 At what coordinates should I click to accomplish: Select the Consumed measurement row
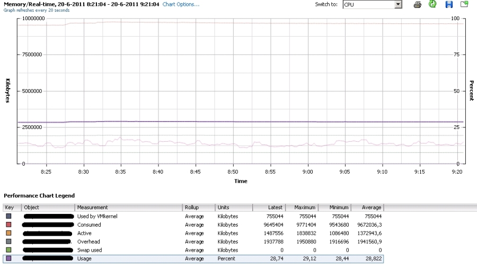193,225
